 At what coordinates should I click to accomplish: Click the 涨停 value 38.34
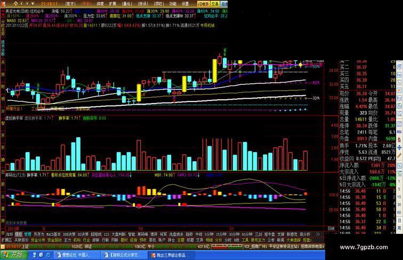[x=361, y=125]
